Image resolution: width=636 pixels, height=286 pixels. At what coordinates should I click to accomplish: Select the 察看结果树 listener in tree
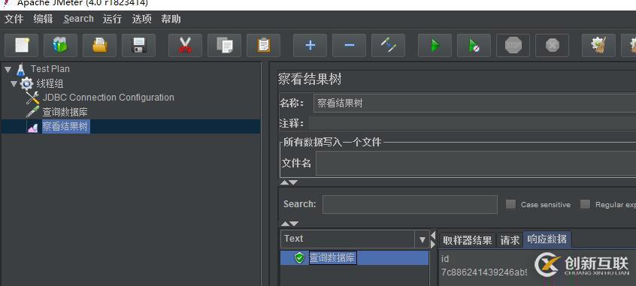coord(65,126)
